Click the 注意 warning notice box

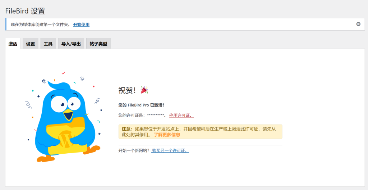[201, 132]
